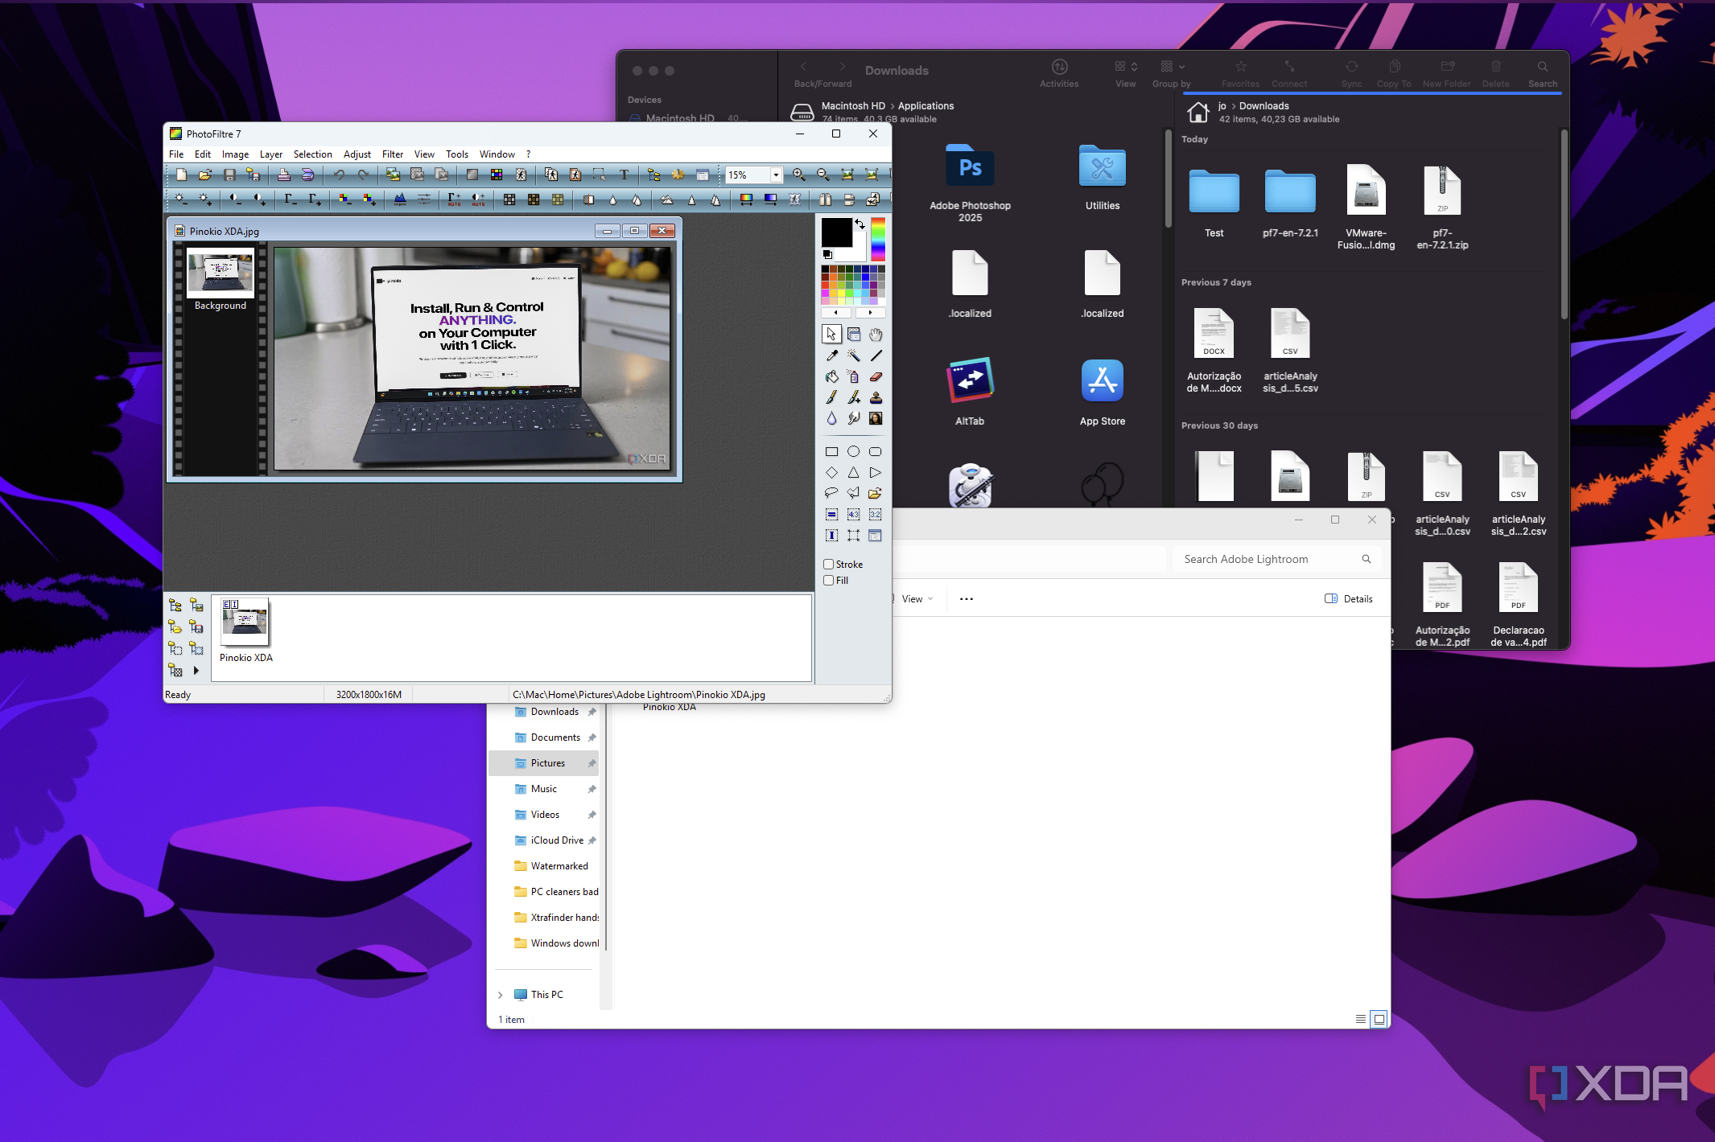1715x1142 pixels.
Task: Select the Background layer thumbnail
Action: click(x=221, y=273)
